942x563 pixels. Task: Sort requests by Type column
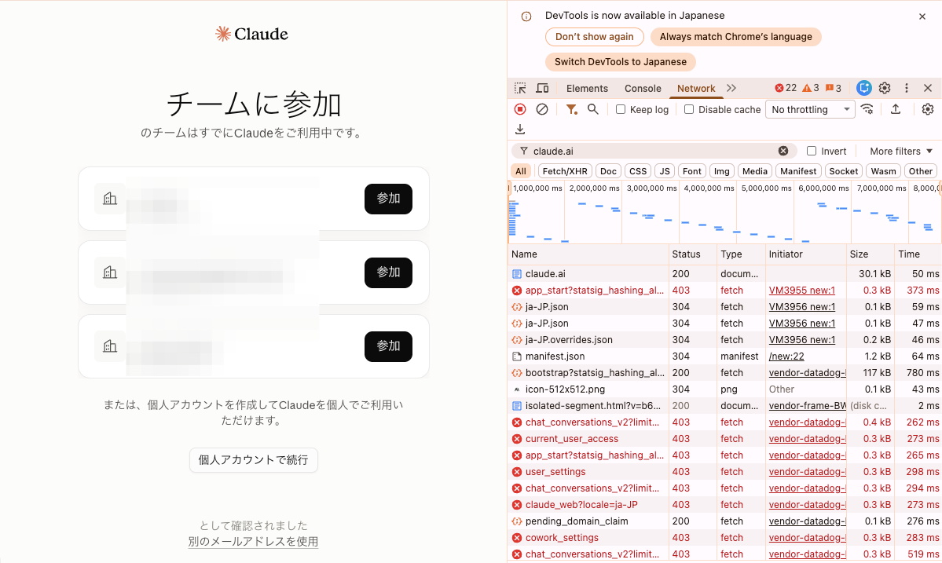coord(742,254)
